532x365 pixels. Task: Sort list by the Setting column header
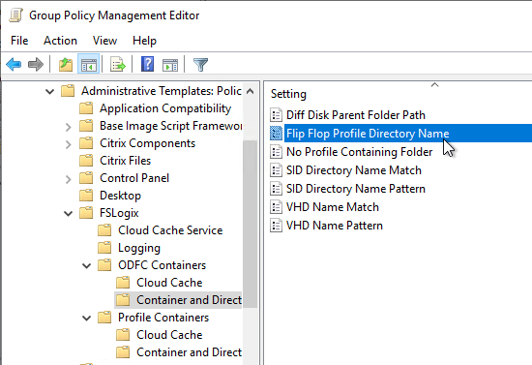[x=288, y=94]
